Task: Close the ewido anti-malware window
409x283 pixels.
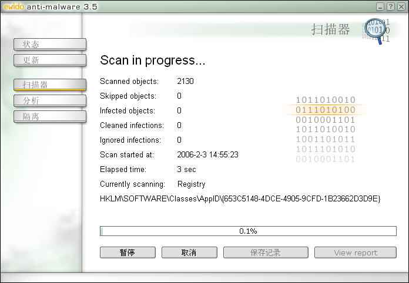Action: pyautogui.click(x=401, y=6)
